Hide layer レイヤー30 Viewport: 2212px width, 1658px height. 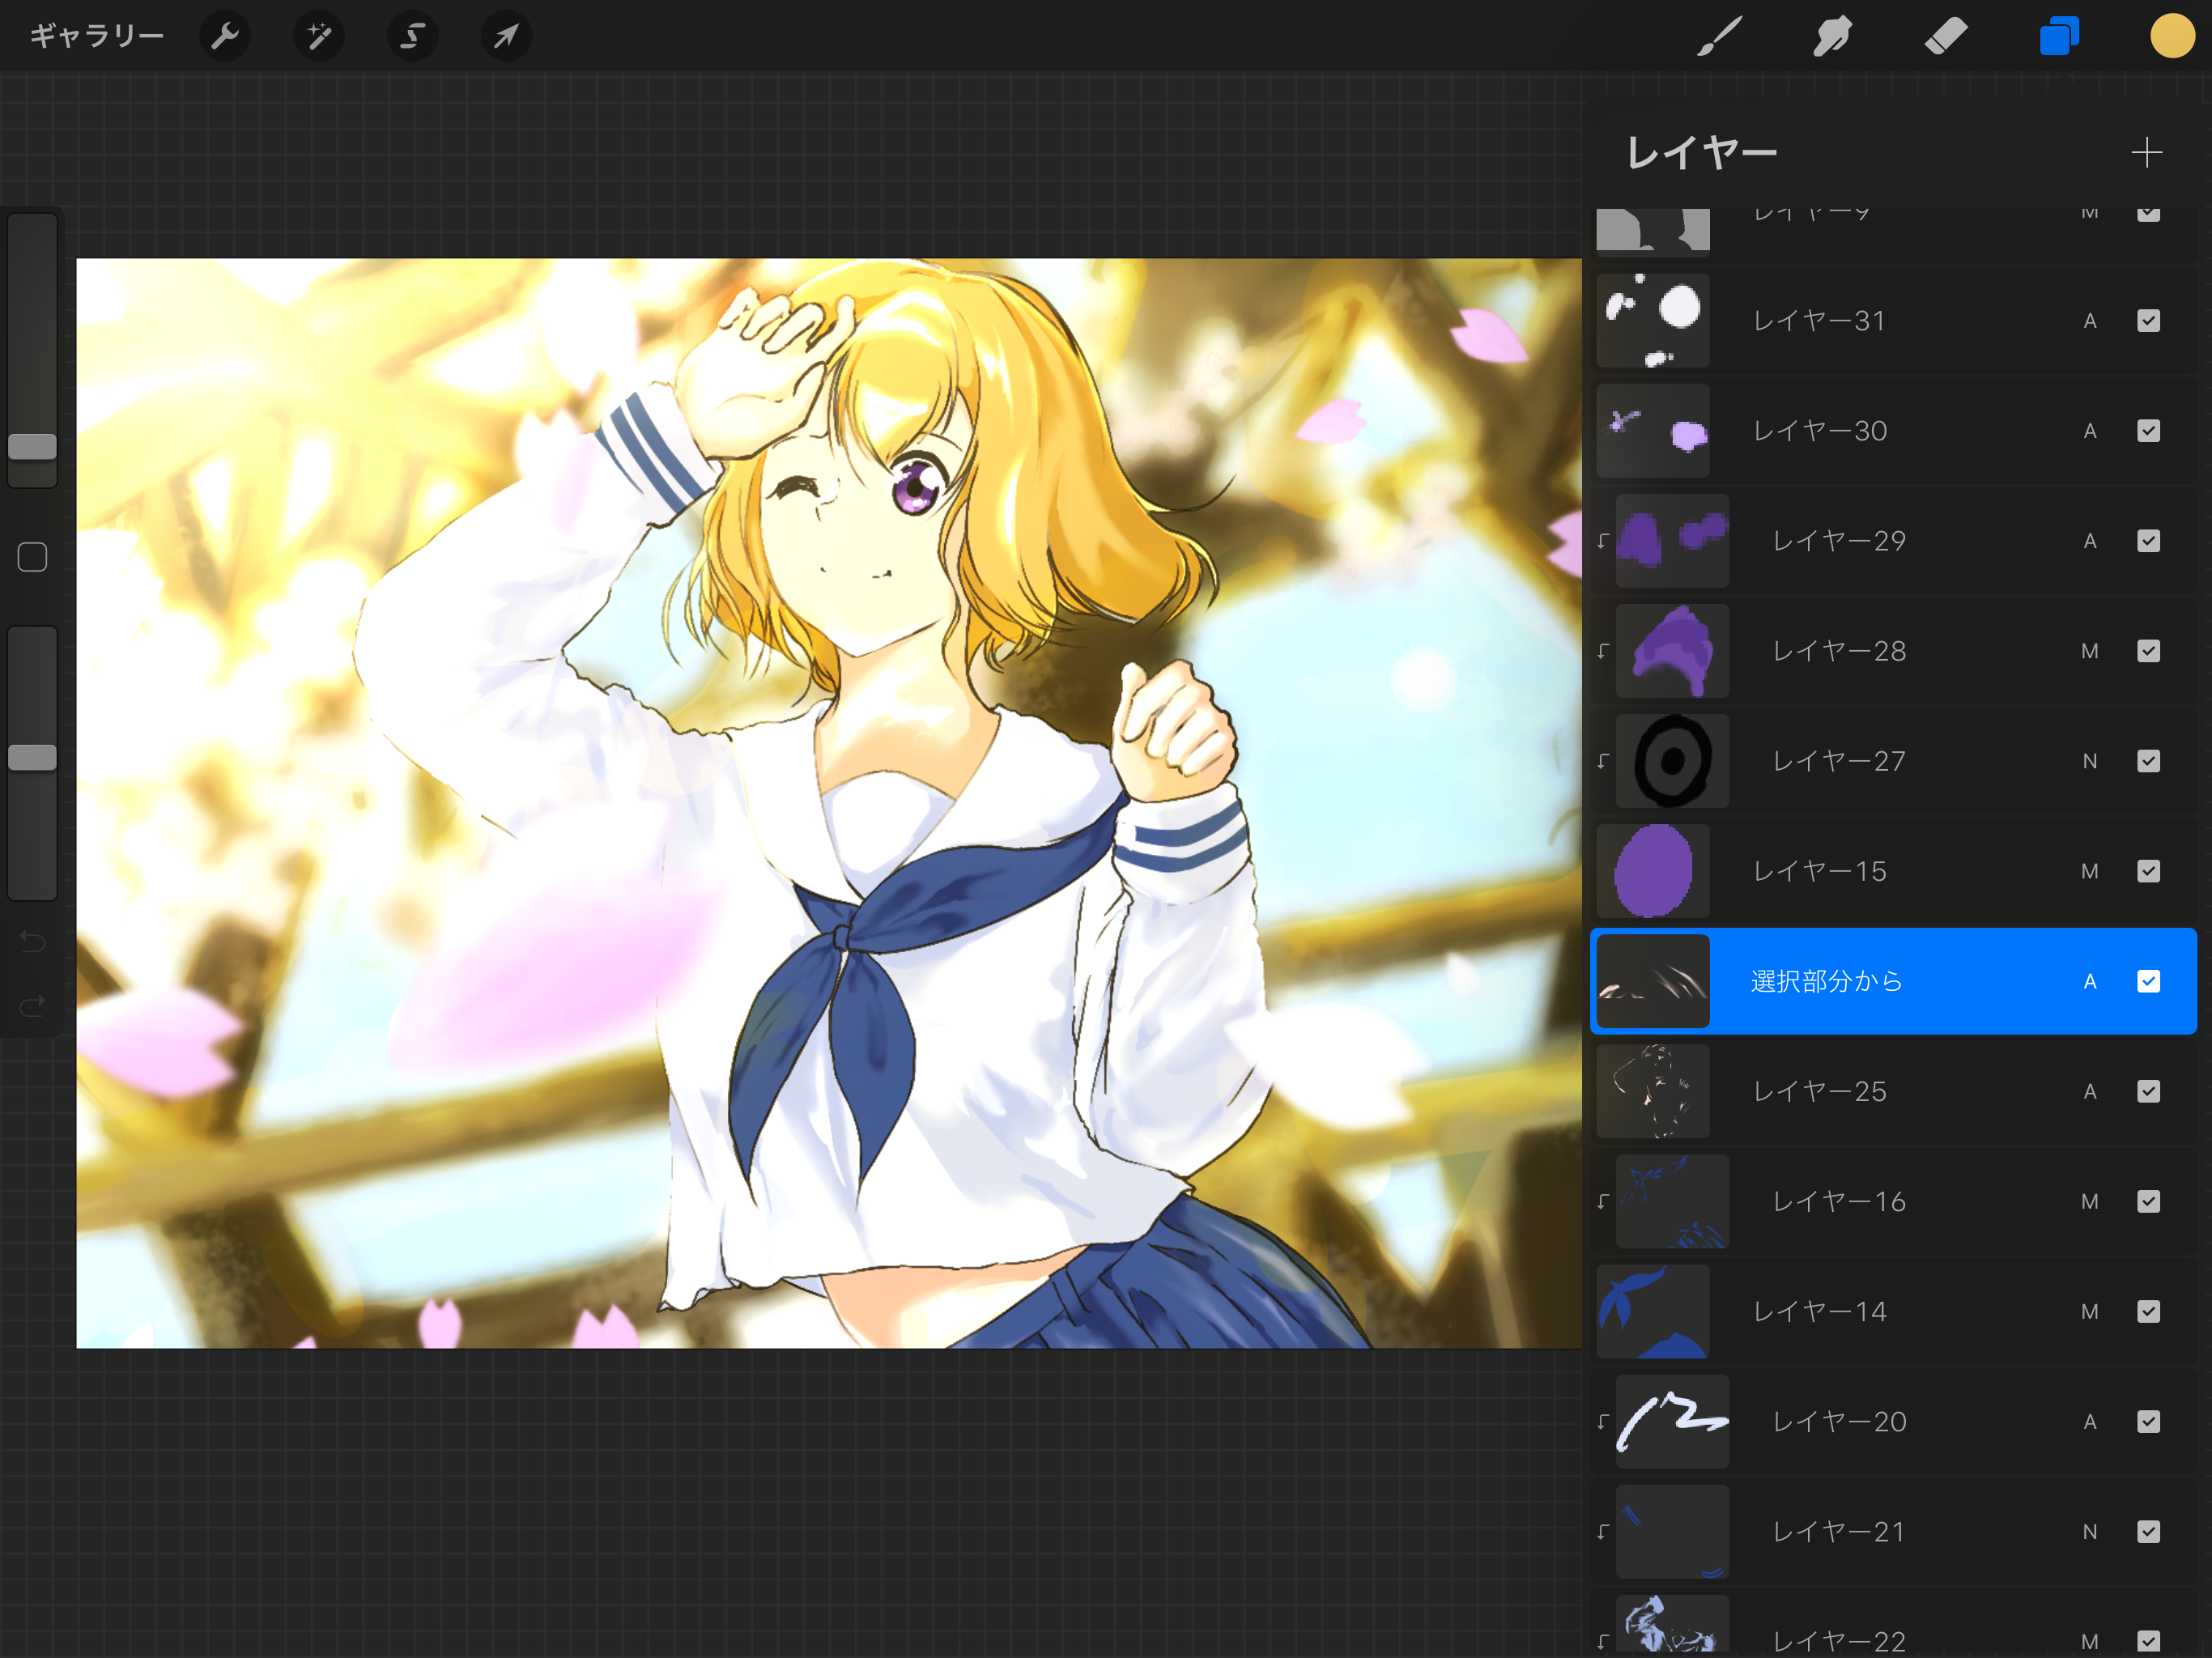(x=2148, y=431)
